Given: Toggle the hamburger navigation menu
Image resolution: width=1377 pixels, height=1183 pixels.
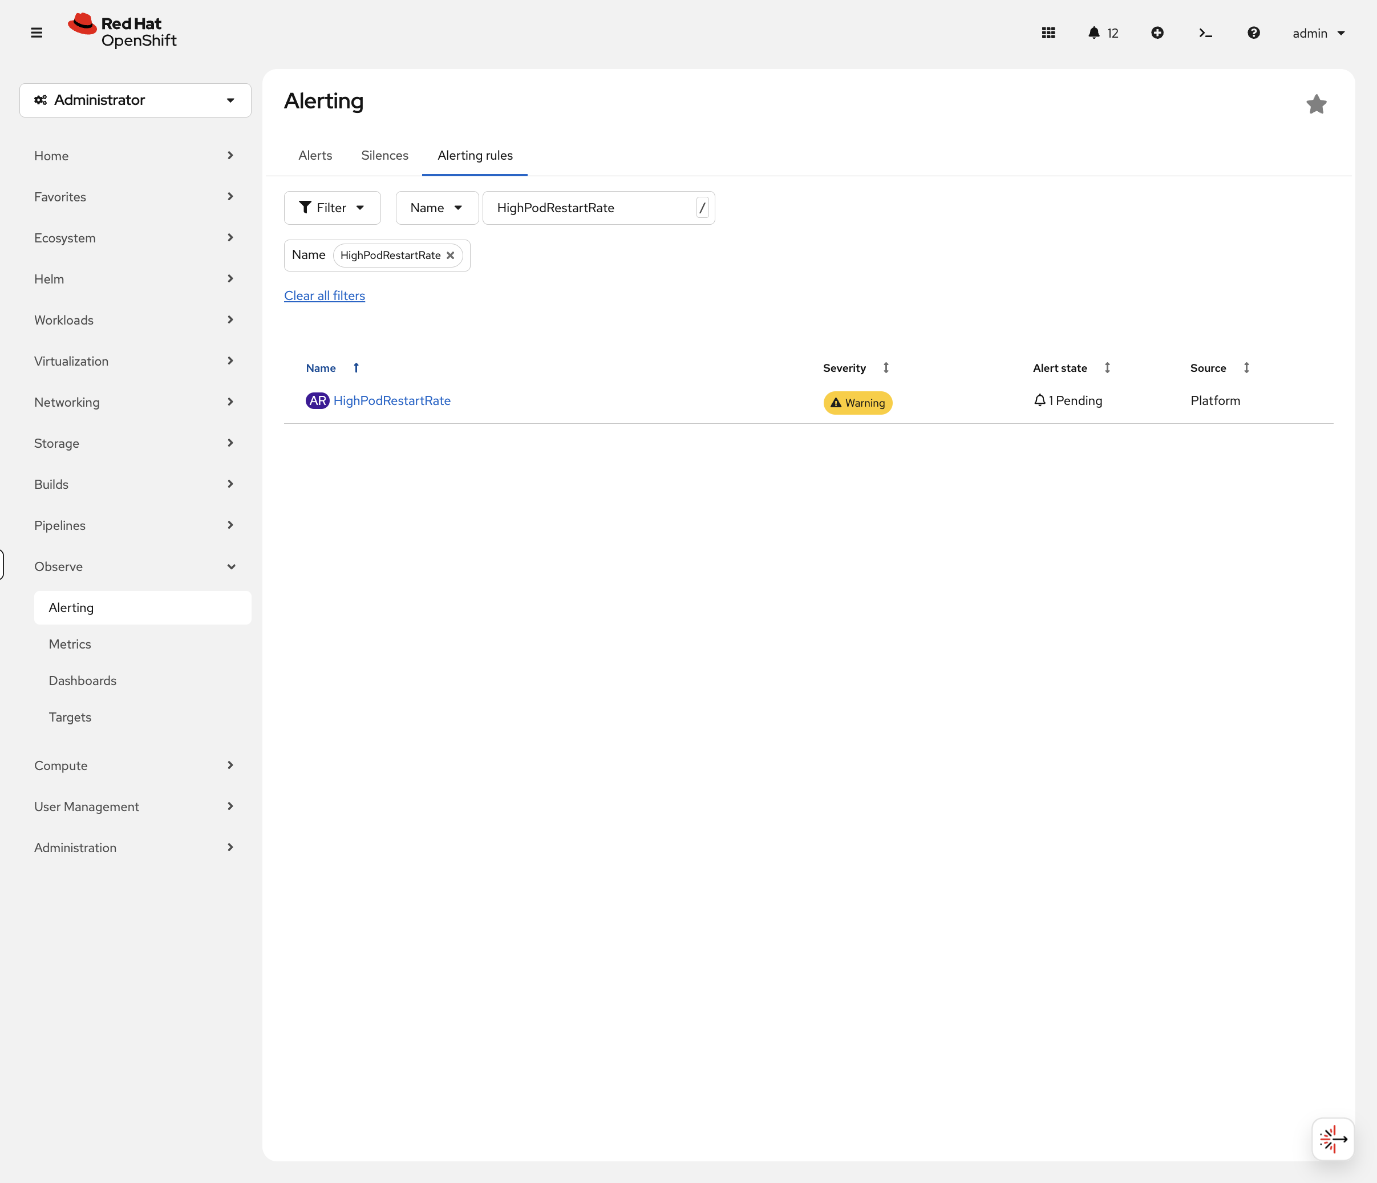Looking at the screenshot, I should (37, 33).
